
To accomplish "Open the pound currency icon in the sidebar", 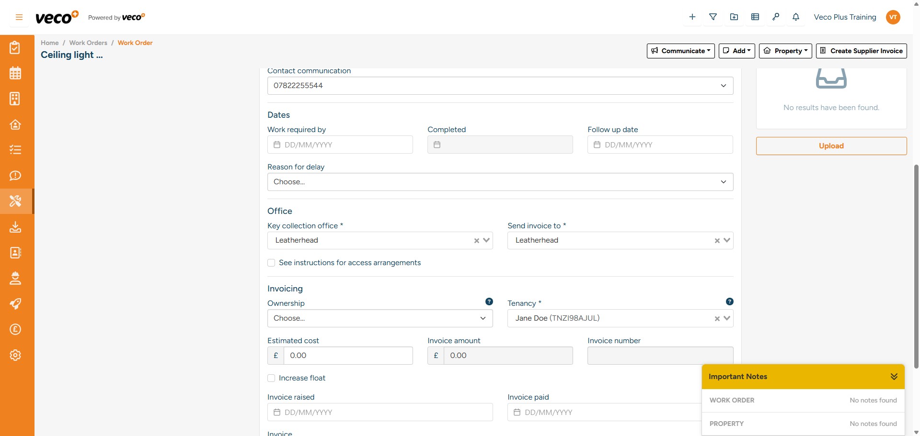I will click(15, 329).
